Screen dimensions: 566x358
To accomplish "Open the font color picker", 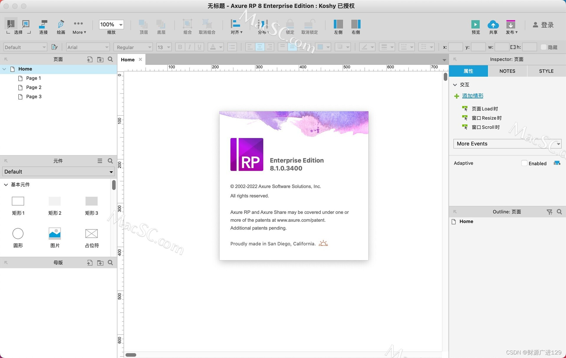I will (x=215, y=47).
